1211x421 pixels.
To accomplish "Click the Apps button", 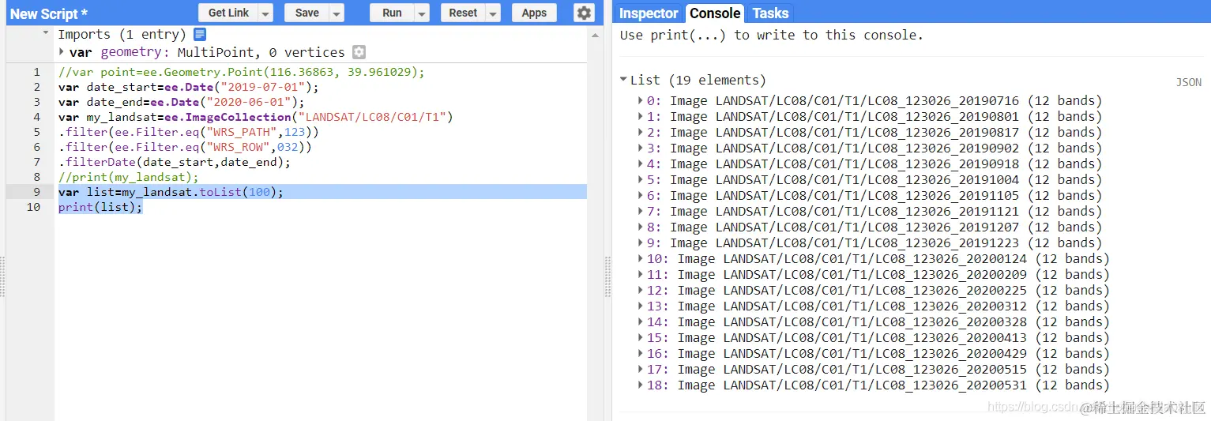I will 534,13.
